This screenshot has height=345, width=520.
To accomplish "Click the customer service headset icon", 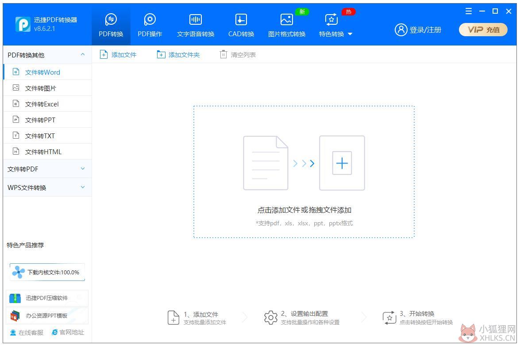I will tap(13, 333).
